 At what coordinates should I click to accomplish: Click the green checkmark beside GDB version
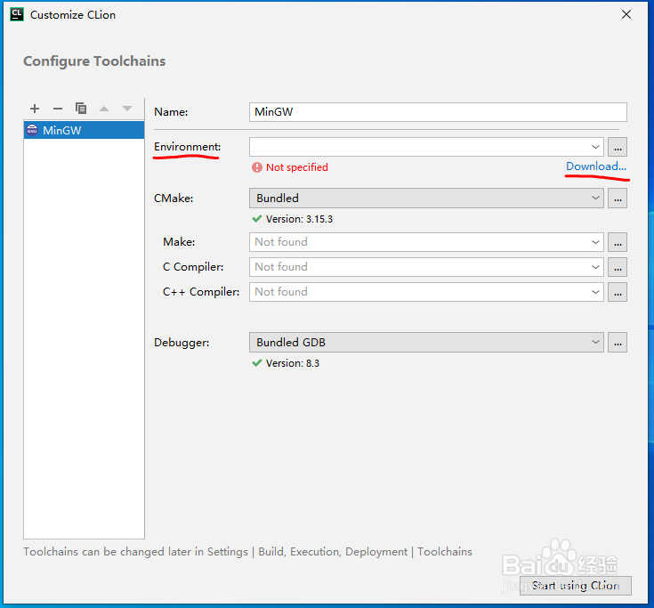point(257,363)
